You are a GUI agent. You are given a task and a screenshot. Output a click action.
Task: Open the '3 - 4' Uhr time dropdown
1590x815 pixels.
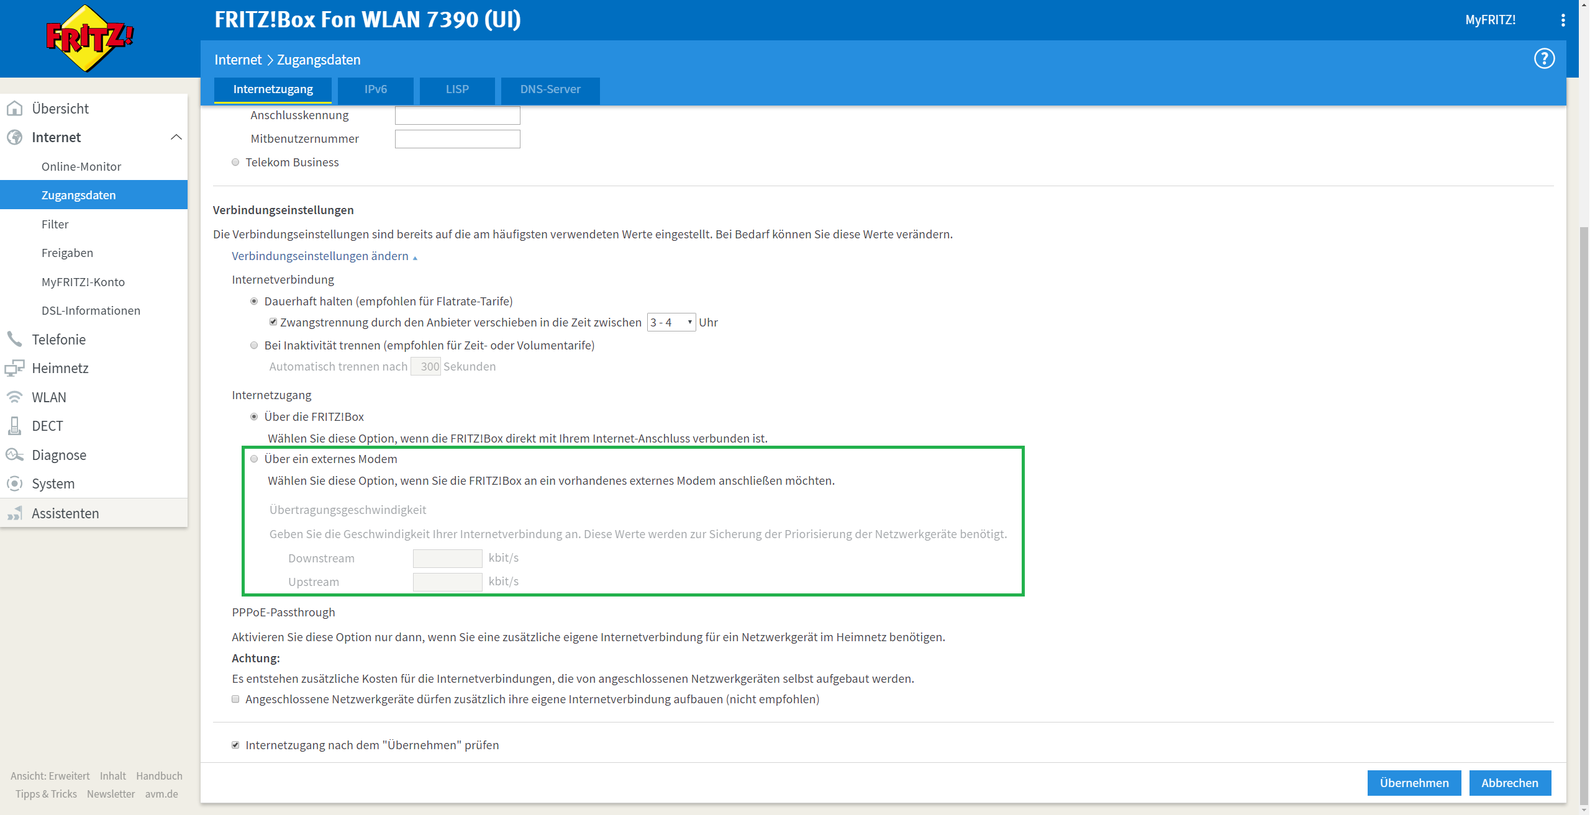671,323
